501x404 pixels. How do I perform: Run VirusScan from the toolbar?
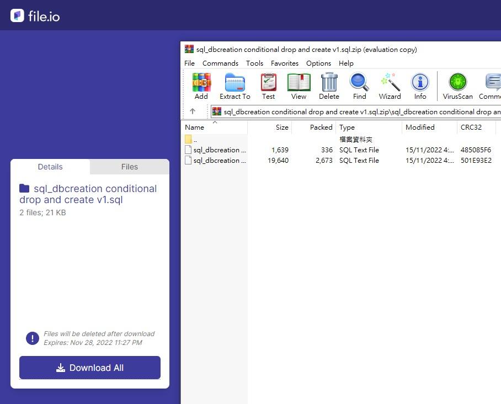tap(457, 83)
